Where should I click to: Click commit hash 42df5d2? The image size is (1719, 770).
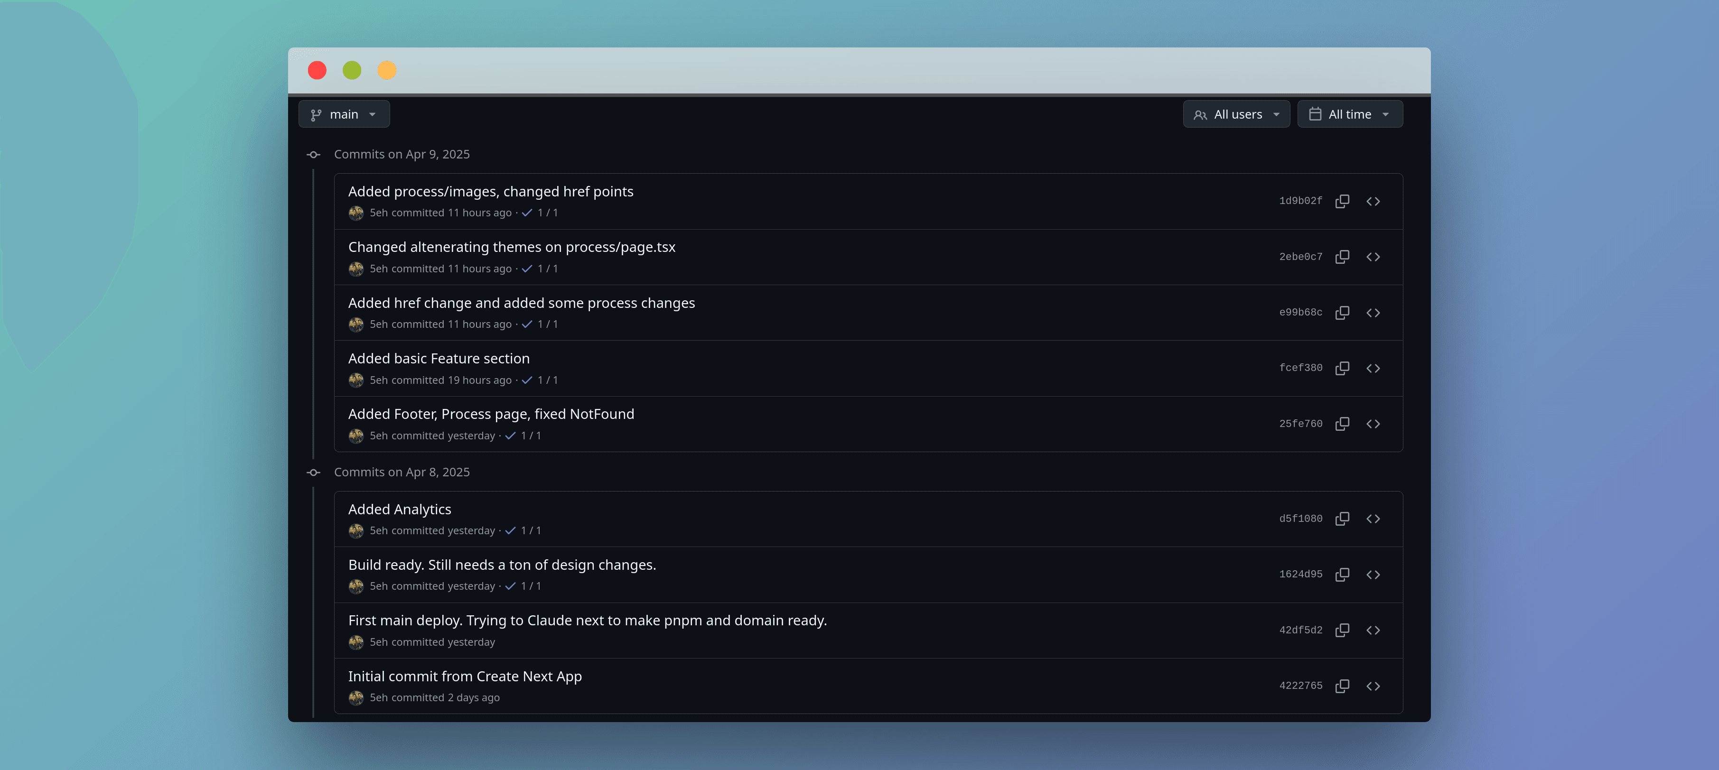[1300, 630]
